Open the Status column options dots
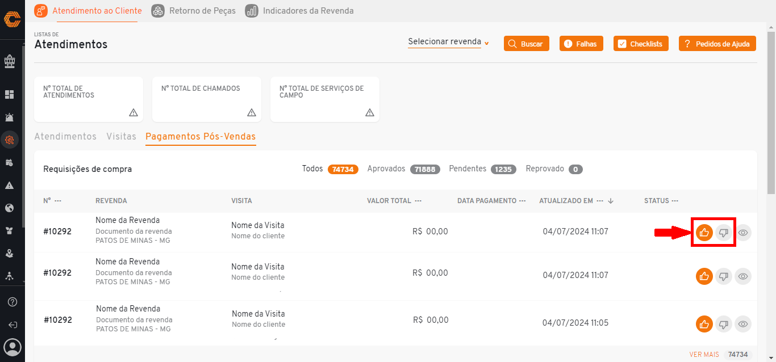The width and height of the screenshot is (776, 362). 675,201
